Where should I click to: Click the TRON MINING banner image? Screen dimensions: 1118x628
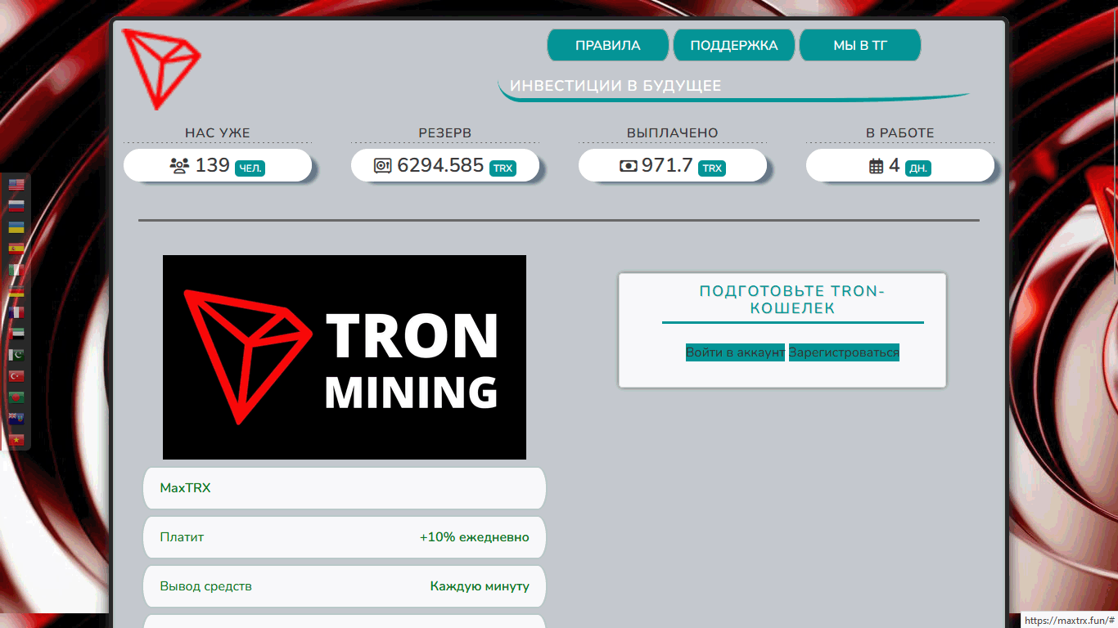[345, 357]
